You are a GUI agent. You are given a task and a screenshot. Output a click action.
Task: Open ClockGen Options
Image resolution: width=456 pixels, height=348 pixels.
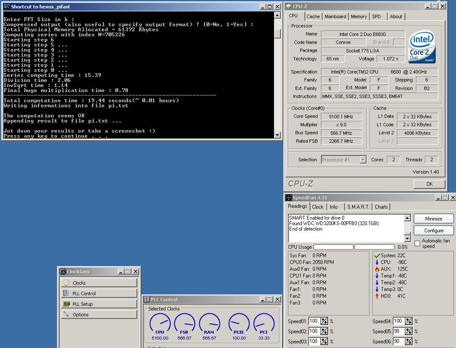(x=99, y=315)
